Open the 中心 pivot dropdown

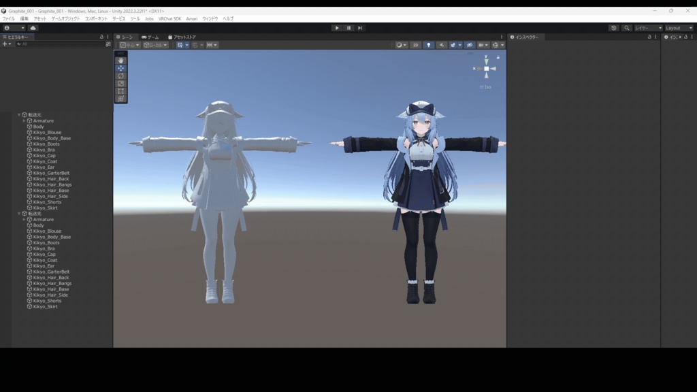pyautogui.click(x=129, y=45)
